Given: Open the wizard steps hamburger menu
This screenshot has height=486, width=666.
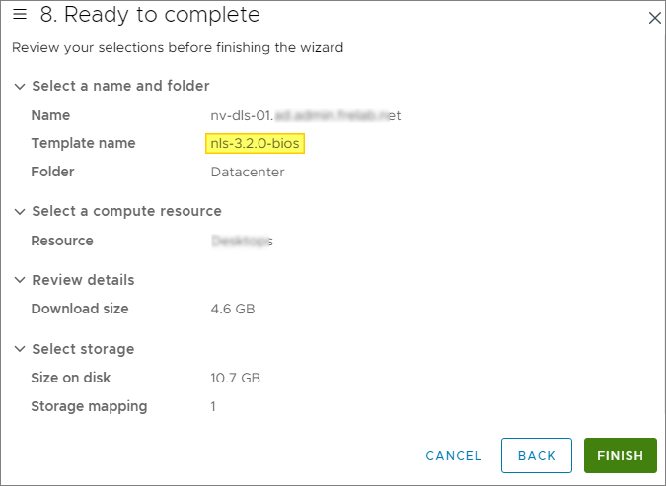Looking at the screenshot, I should 20,15.
